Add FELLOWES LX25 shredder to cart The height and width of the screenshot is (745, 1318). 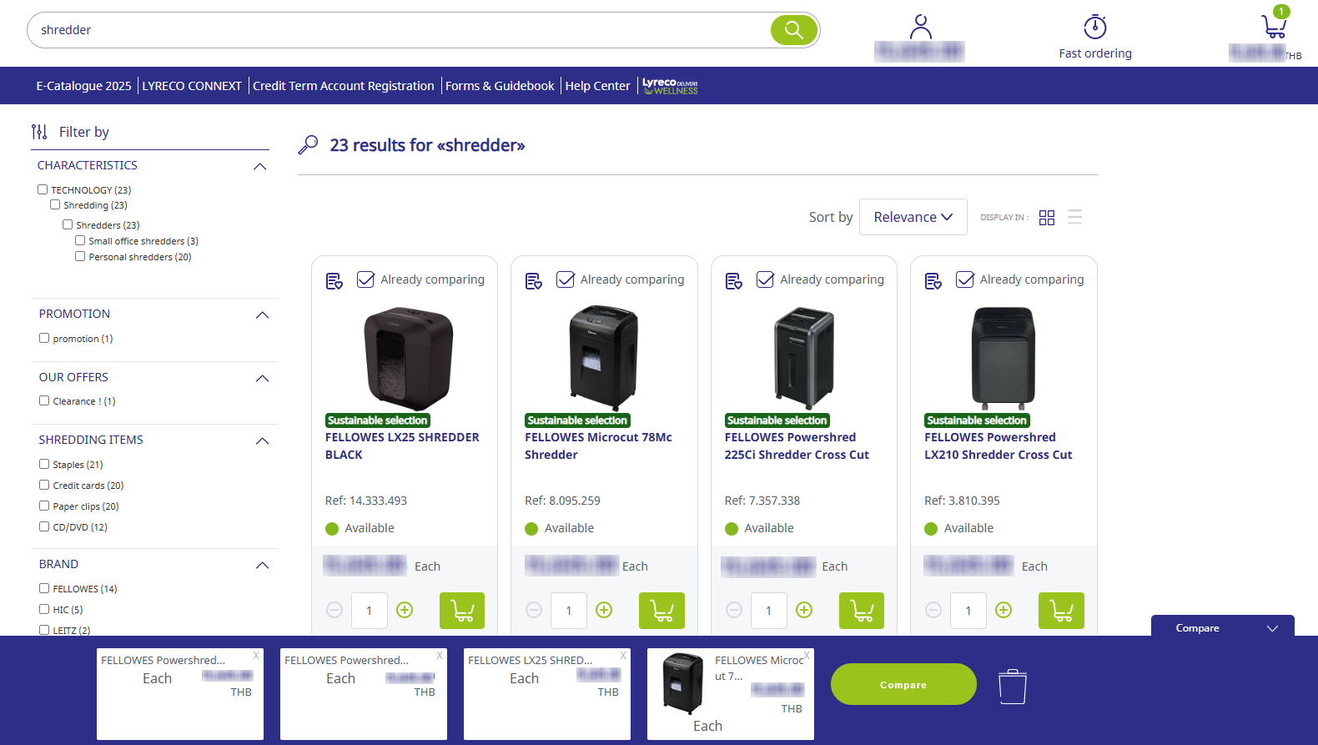point(462,611)
